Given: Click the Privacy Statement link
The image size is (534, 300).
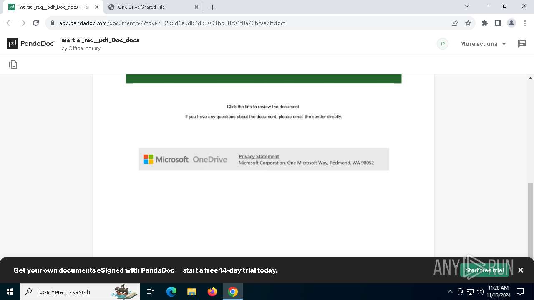Looking at the screenshot, I should (x=259, y=156).
